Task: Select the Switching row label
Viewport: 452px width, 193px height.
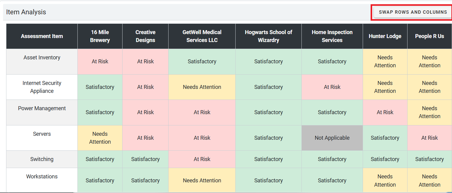Action: click(x=42, y=159)
